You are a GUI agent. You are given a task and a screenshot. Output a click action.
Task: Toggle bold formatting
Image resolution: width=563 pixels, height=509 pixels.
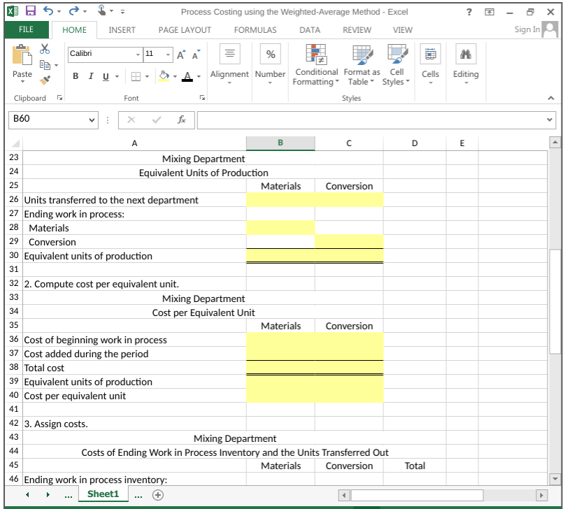pos(75,76)
